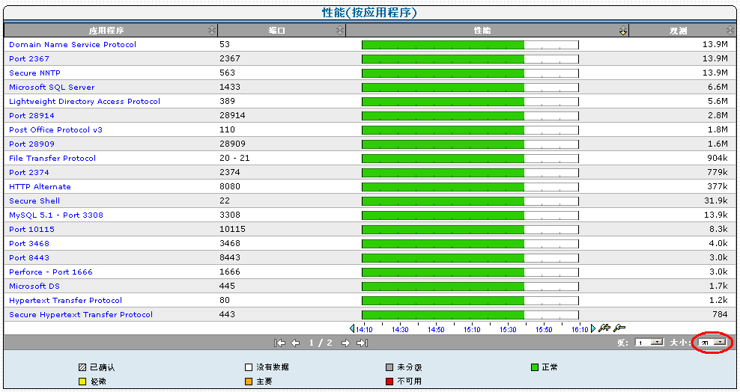Open MySQL 5.1 - Port 3308 link
The height and width of the screenshot is (392, 740).
[56, 215]
